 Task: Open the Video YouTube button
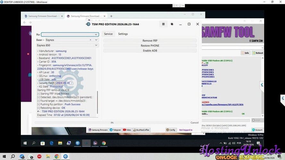click(127, 130)
